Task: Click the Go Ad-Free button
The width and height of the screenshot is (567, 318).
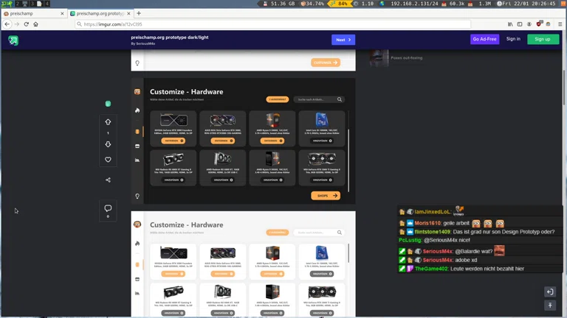Action: [484, 39]
